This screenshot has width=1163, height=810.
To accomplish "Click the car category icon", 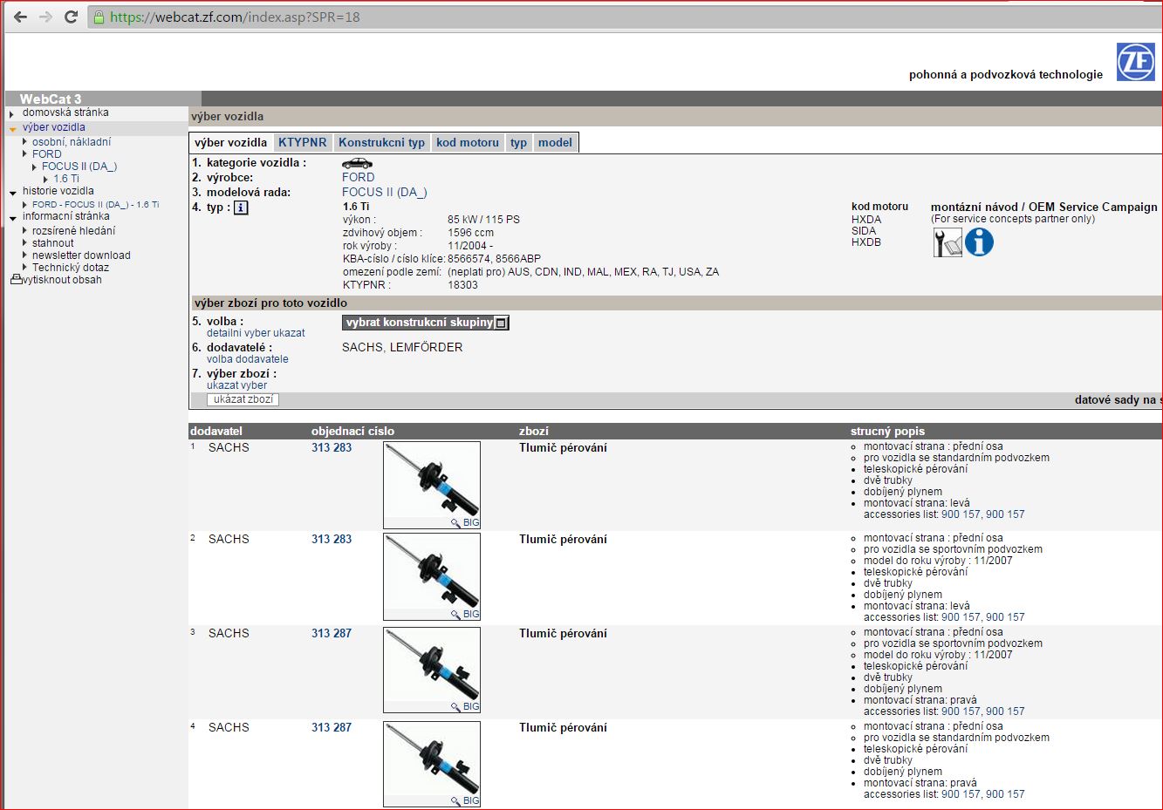I will pos(357,163).
